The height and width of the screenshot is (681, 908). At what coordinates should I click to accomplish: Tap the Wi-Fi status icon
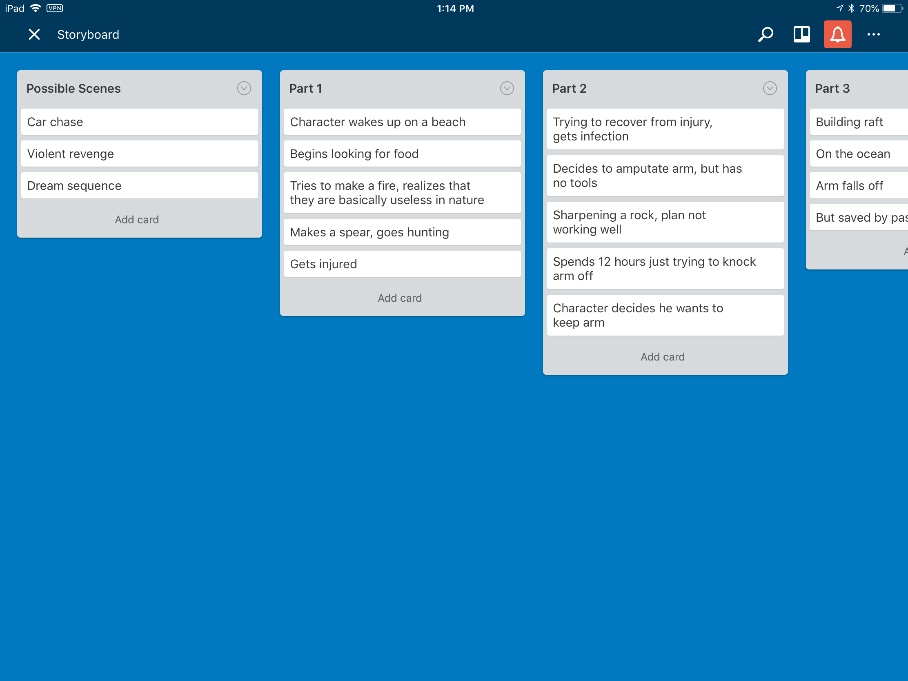pos(36,8)
